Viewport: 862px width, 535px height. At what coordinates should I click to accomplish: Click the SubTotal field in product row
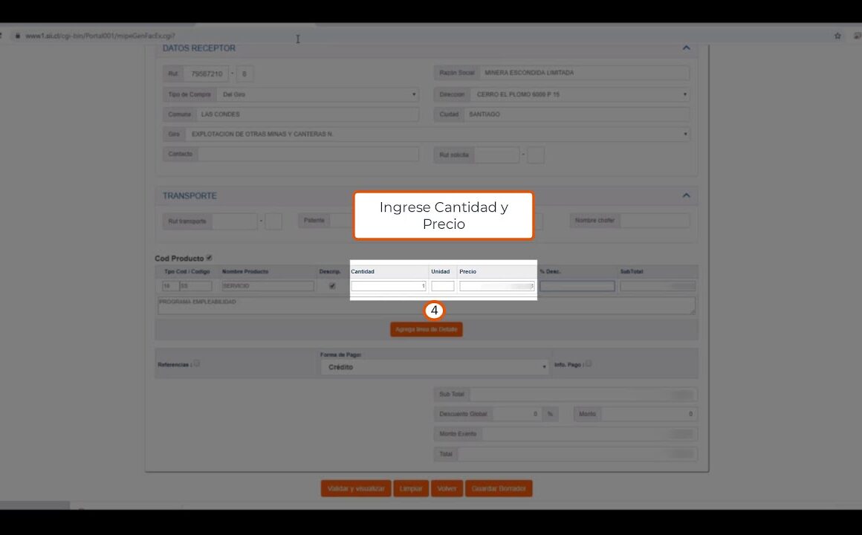pos(658,286)
